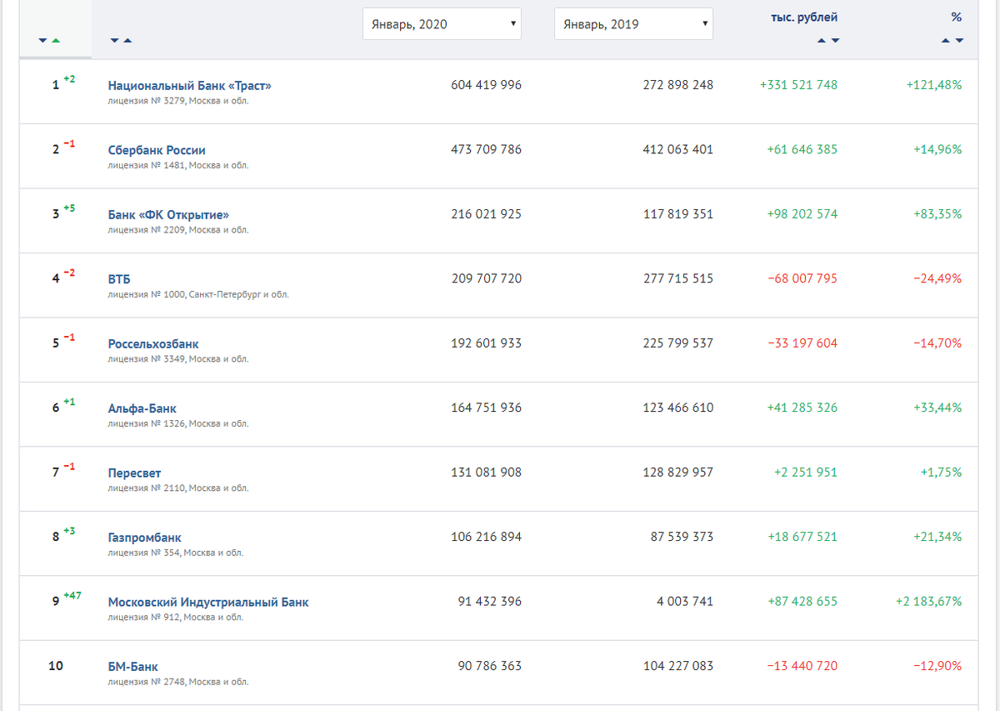The height and width of the screenshot is (711, 1000).
Task: Click rank change +47 indicator
Action: pos(72,595)
